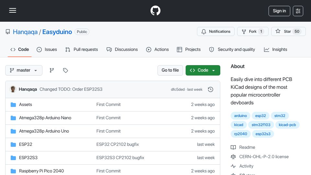Viewport: 311px width, 175px height.
Task: Open commit message Changed TODO: Order ESP32S3
Action: click(x=71, y=89)
